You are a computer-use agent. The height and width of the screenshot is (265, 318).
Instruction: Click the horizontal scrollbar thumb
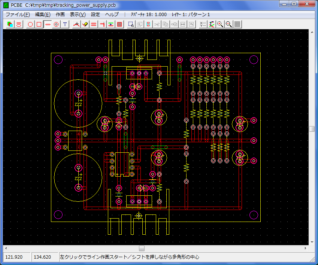(142, 248)
